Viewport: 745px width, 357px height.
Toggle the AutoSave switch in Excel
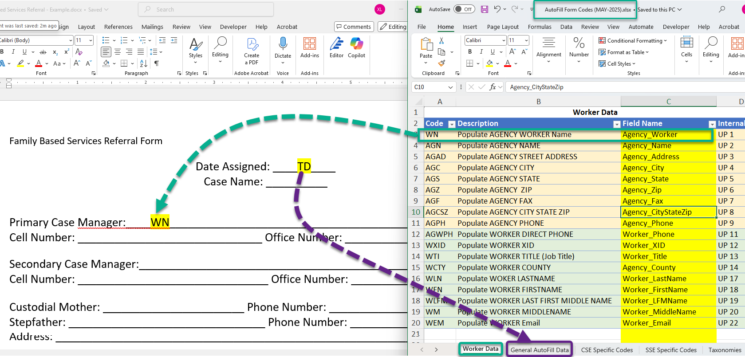tap(464, 9)
